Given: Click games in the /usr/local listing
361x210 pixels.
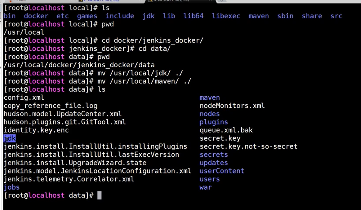Looking at the screenshot, I should [87, 16].
